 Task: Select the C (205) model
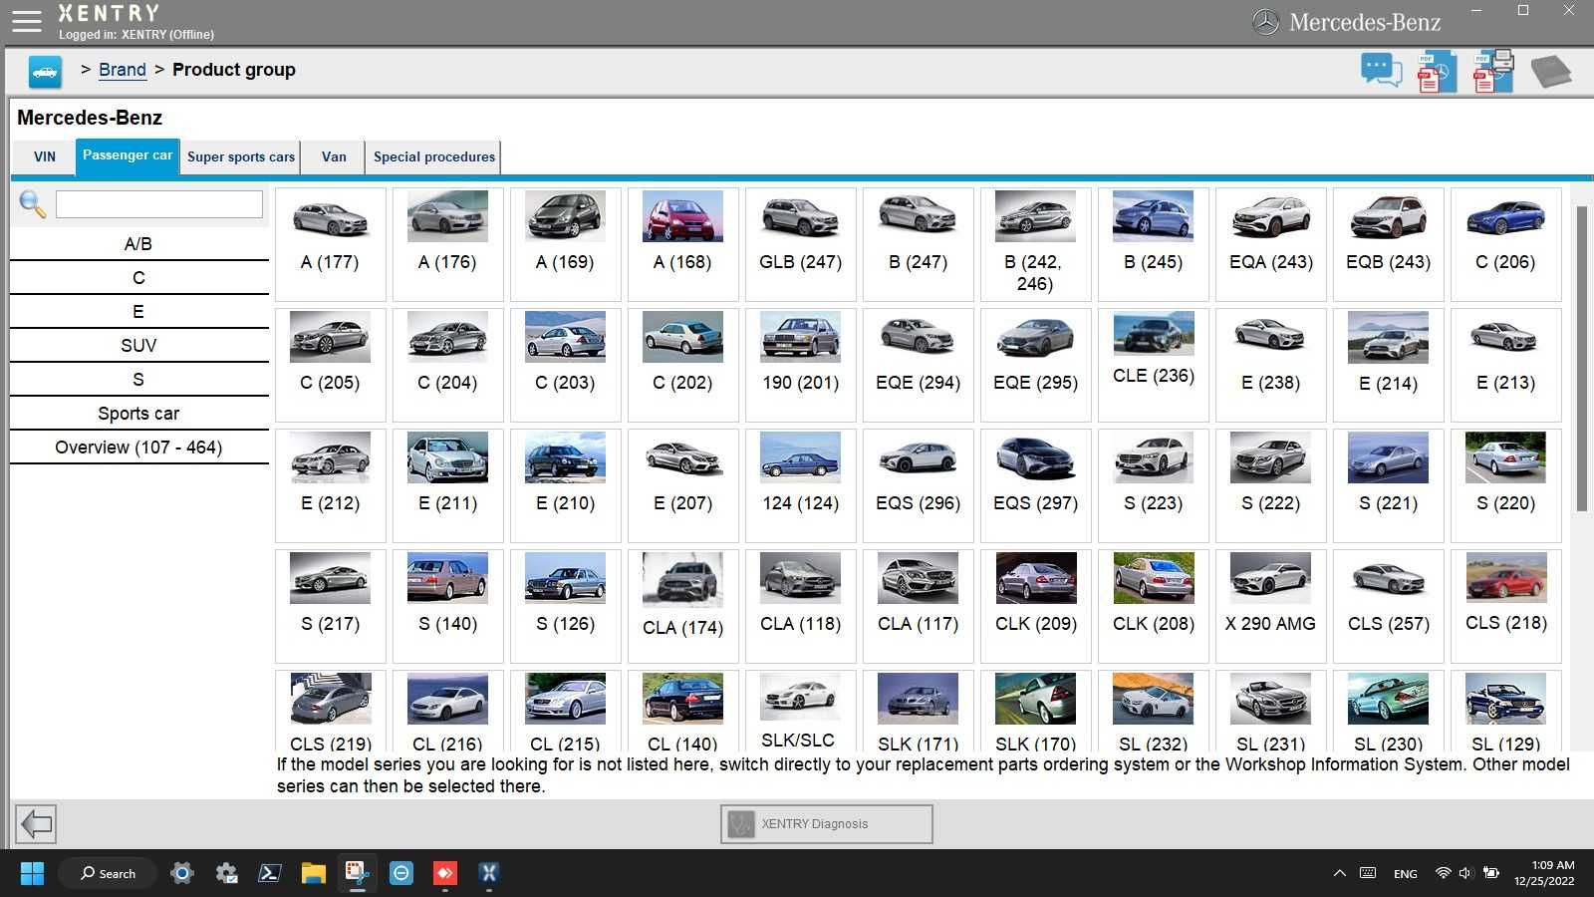[330, 365]
